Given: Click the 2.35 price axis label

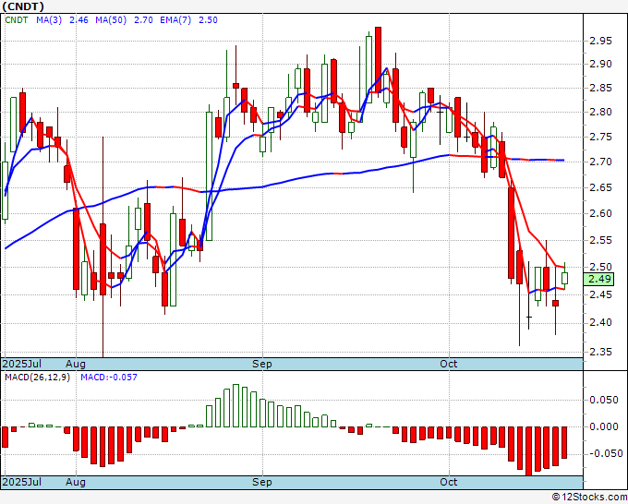Looking at the screenshot, I should pyautogui.click(x=600, y=353).
